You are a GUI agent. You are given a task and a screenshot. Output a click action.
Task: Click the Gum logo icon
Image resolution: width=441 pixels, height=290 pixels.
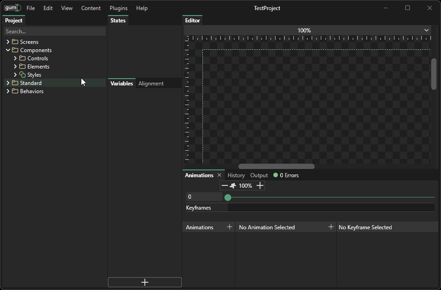[12, 8]
